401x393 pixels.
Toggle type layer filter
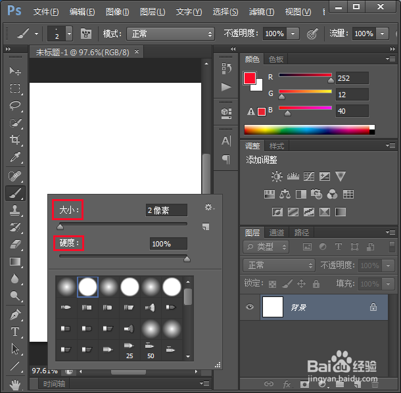[x=339, y=246]
